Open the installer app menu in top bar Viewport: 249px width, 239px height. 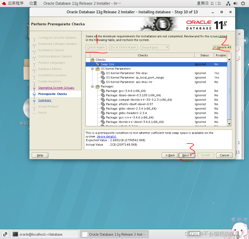(x=82, y=3)
